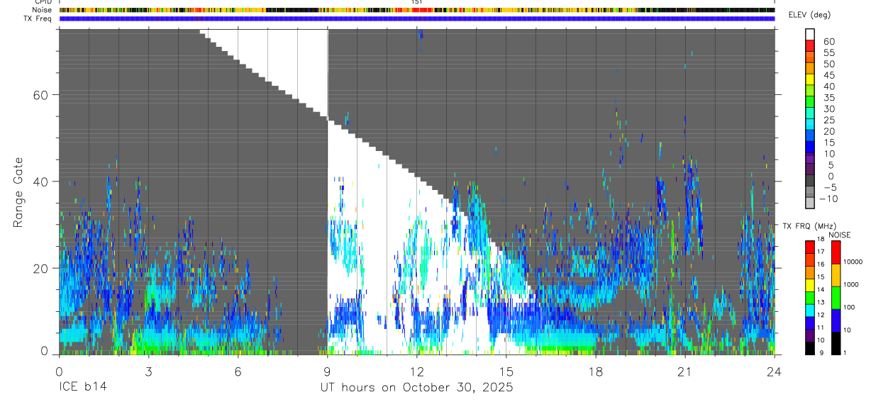The height and width of the screenshot is (402, 871).
Task: Click TX FRQ scale value '18'
Action: pos(821,239)
